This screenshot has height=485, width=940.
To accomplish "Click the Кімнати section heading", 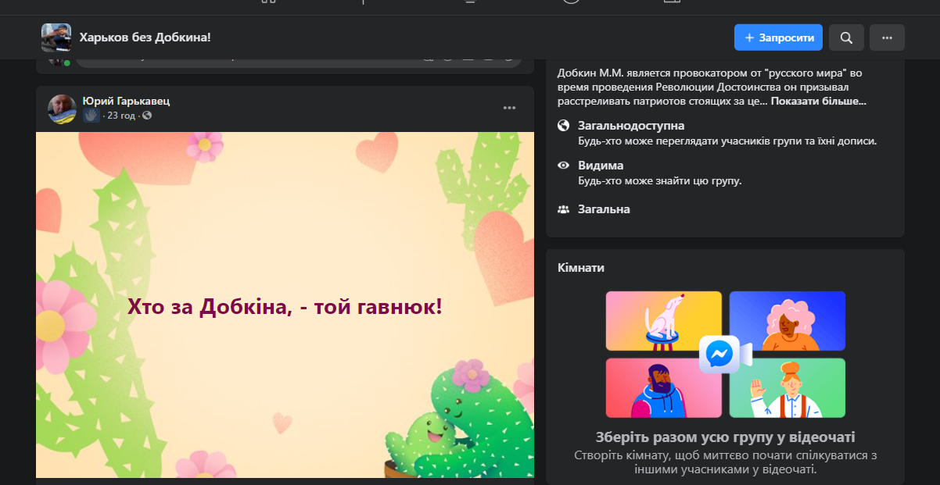I will [581, 268].
